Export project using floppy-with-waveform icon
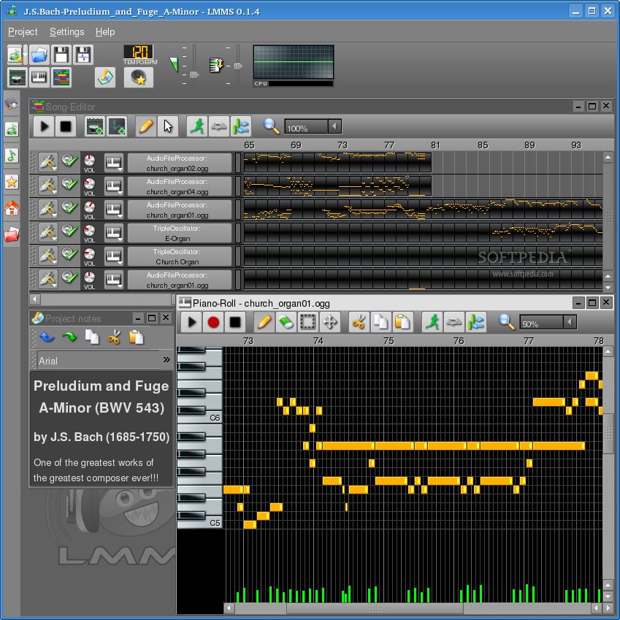Image resolution: width=620 pixels, height=620 pixels. click(83, 55)
